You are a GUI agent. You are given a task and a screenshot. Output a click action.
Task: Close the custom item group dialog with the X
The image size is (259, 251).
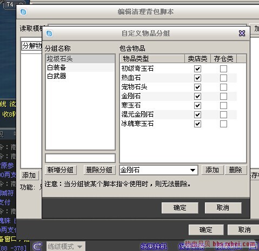[x=242, y=33]
